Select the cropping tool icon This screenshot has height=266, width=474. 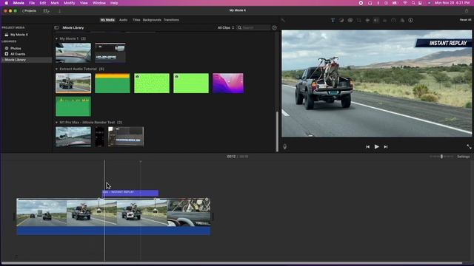(358, 20)
